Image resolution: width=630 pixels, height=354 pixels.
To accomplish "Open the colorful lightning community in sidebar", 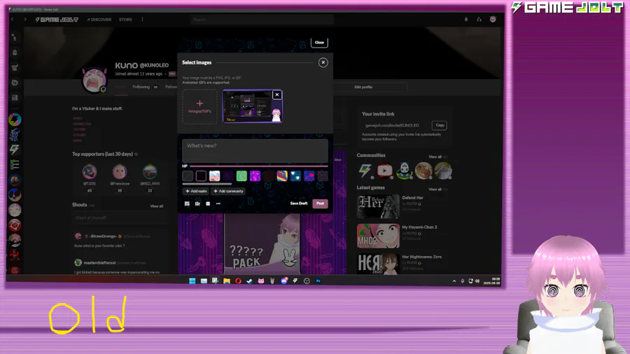I will tap(15, 119).
